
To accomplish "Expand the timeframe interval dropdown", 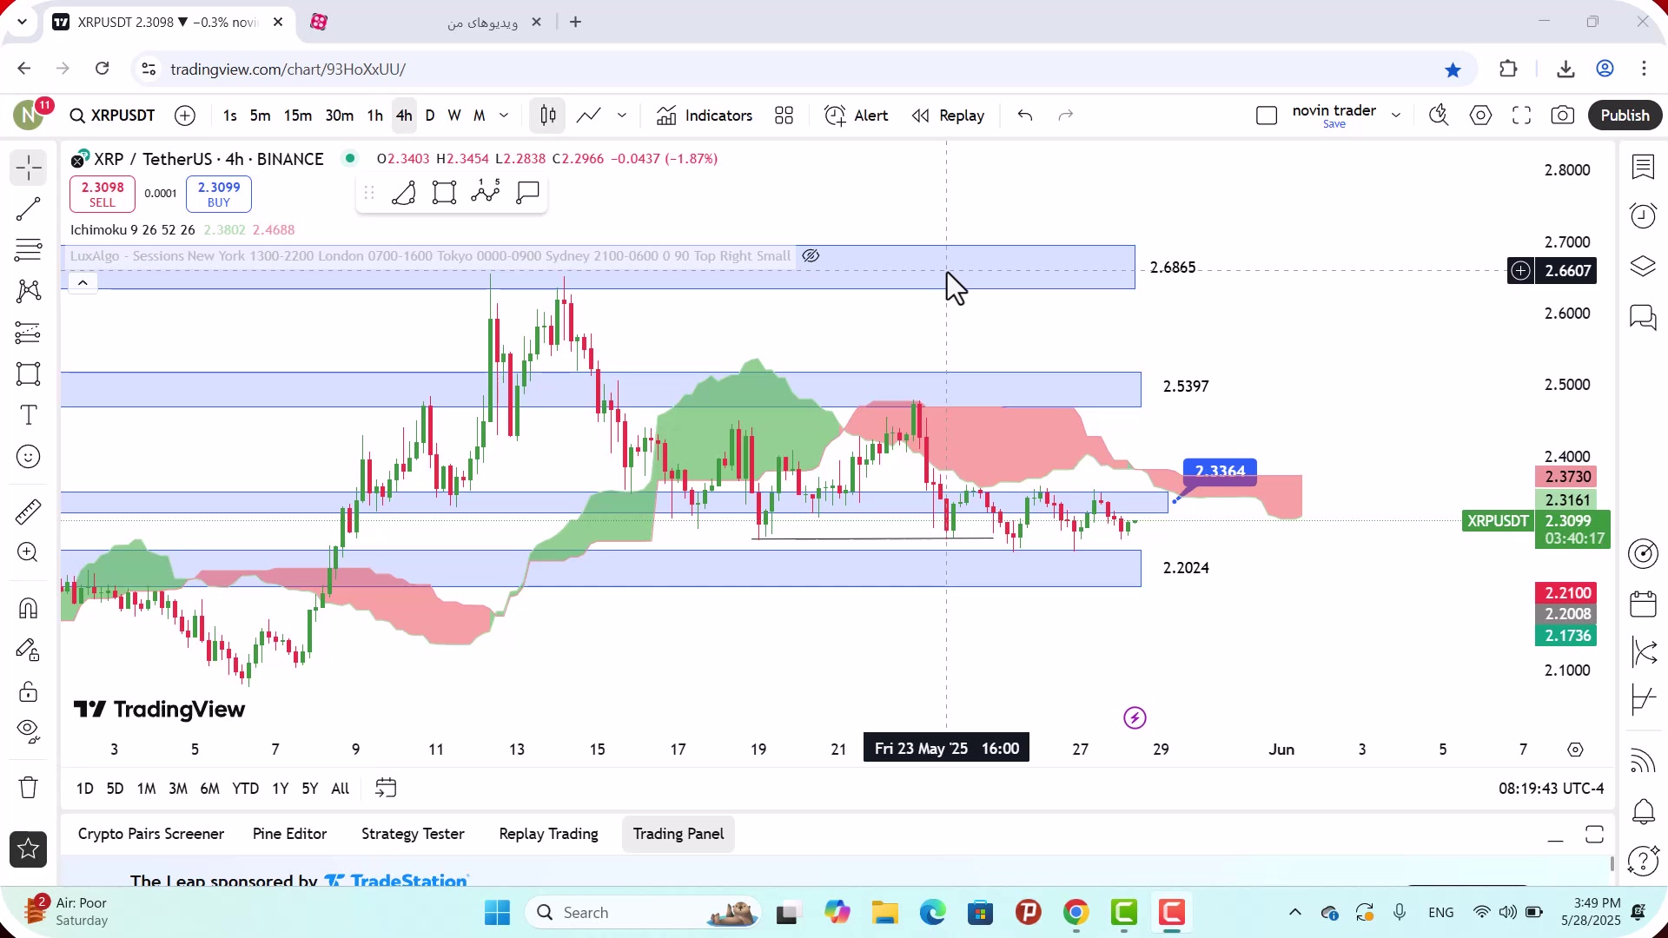I will click(504, 116).
